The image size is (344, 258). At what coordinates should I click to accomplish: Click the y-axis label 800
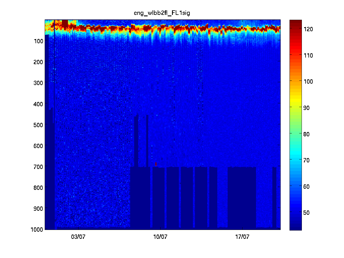[39, 188]
